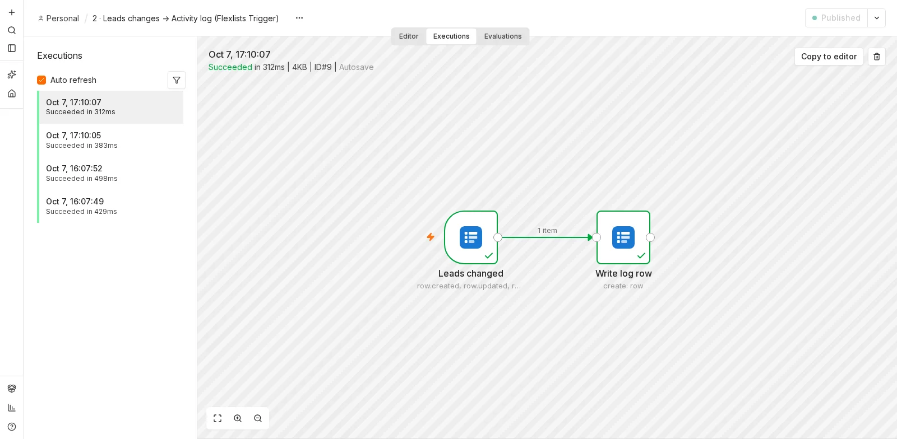Zoom out on the canvas
The height and width of the screenshot is (439, 897).
(x=258, y=418)
